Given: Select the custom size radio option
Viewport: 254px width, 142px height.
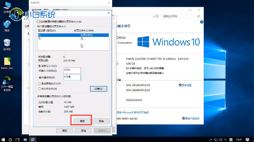Looking at the screenshot, I should [39, 66].
